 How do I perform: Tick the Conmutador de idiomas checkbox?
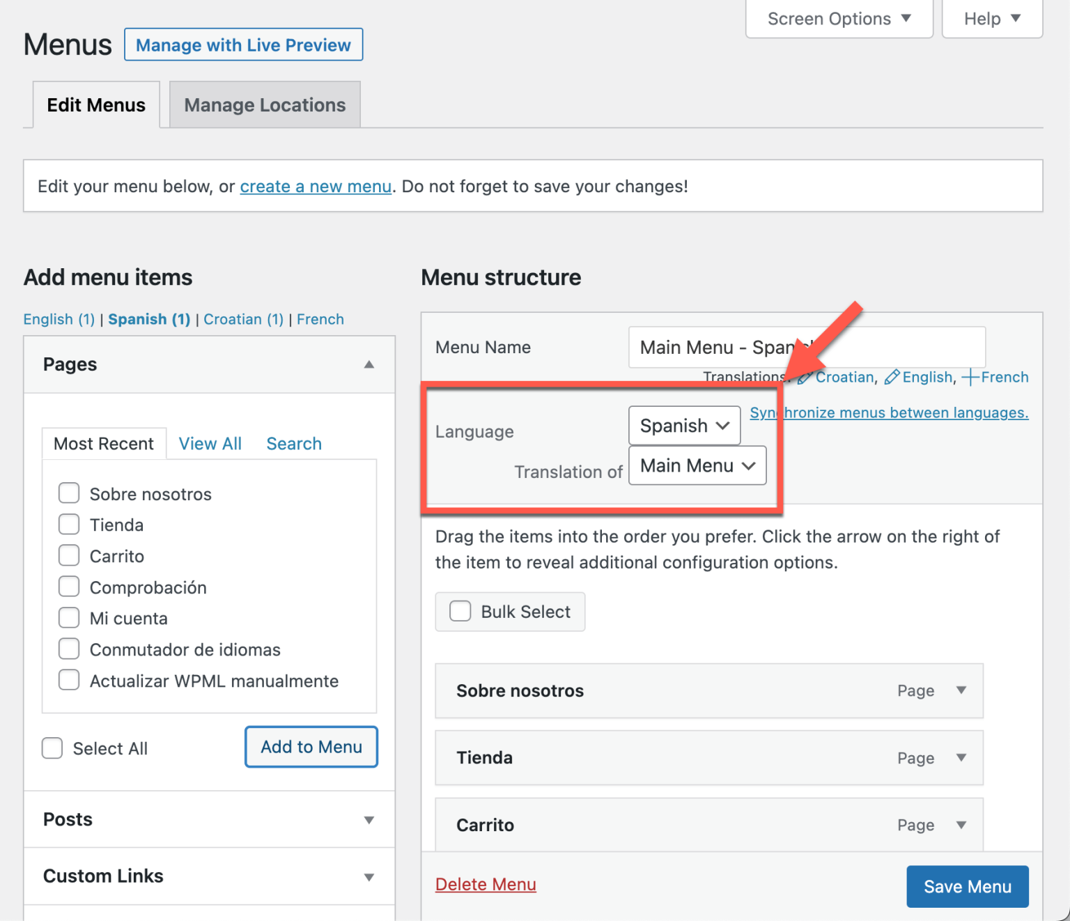[69, 649]
